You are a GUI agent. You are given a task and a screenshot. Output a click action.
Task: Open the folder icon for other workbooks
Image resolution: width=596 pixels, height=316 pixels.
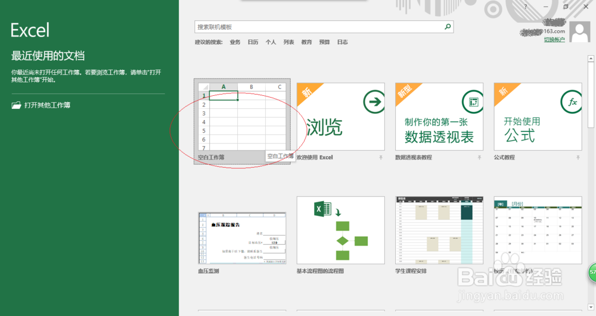(x=16, y=105)
